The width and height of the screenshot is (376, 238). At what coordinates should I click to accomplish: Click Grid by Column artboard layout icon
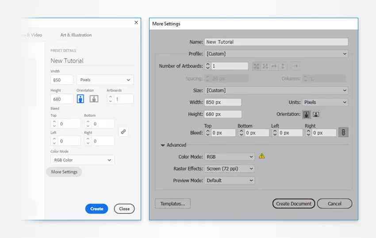click(265, 66)
